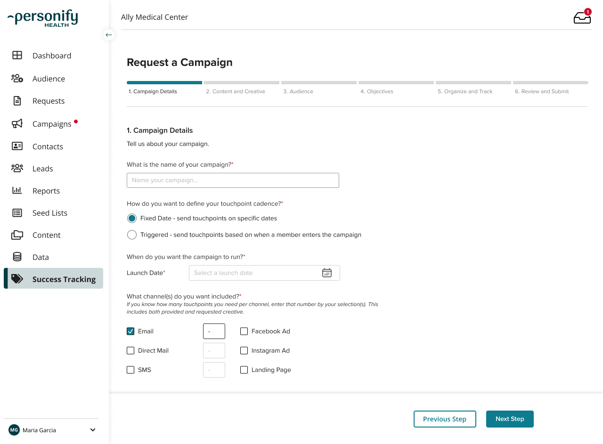Viewport: 603px width, 444px height.
Task: Click the Success Tracking tag icon
Action: tap(17, 279)
